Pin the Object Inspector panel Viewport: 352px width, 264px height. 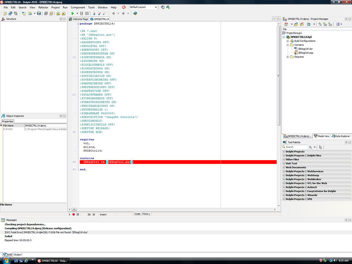61,116
